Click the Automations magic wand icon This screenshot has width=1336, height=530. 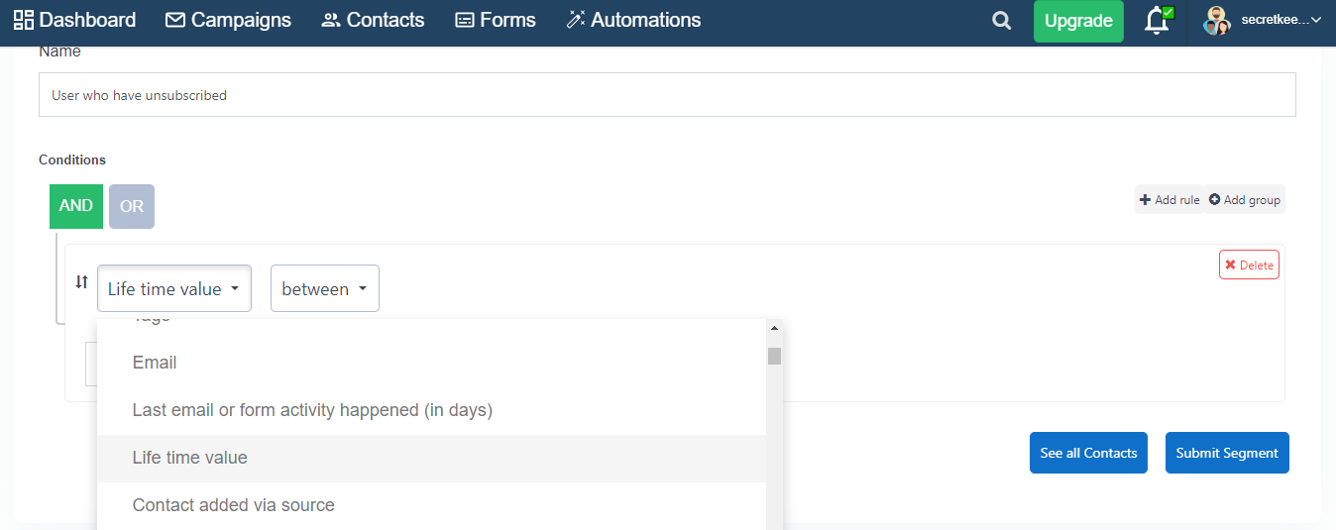[x=576, y=20]
